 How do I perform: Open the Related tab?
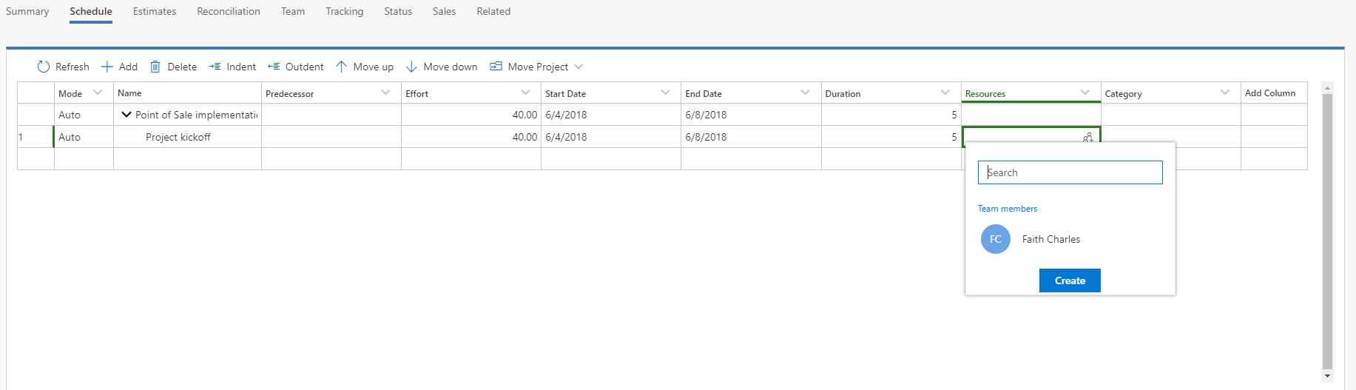click(x=493, y=11)
